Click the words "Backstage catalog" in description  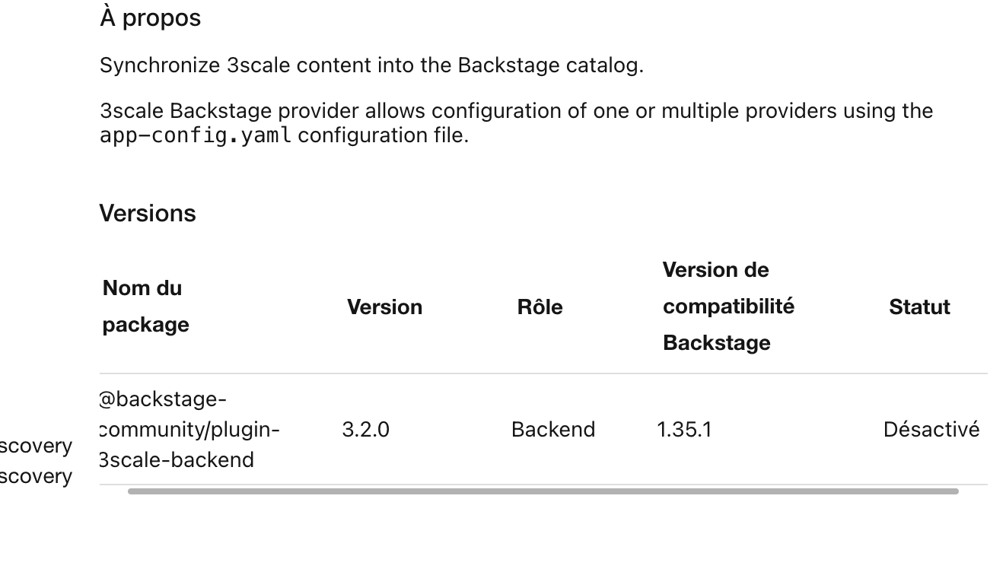(x=548, y=65)
